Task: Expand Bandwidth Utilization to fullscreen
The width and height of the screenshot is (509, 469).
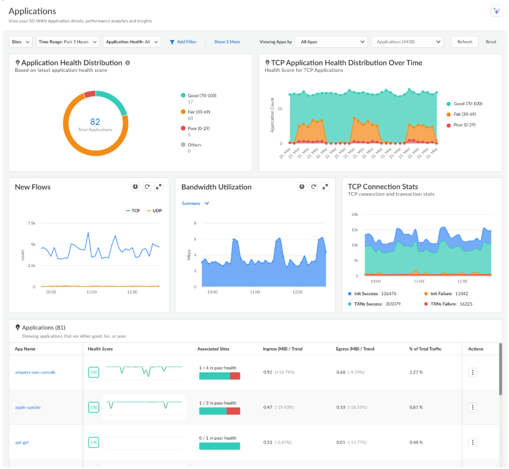Action: (326, 187)
